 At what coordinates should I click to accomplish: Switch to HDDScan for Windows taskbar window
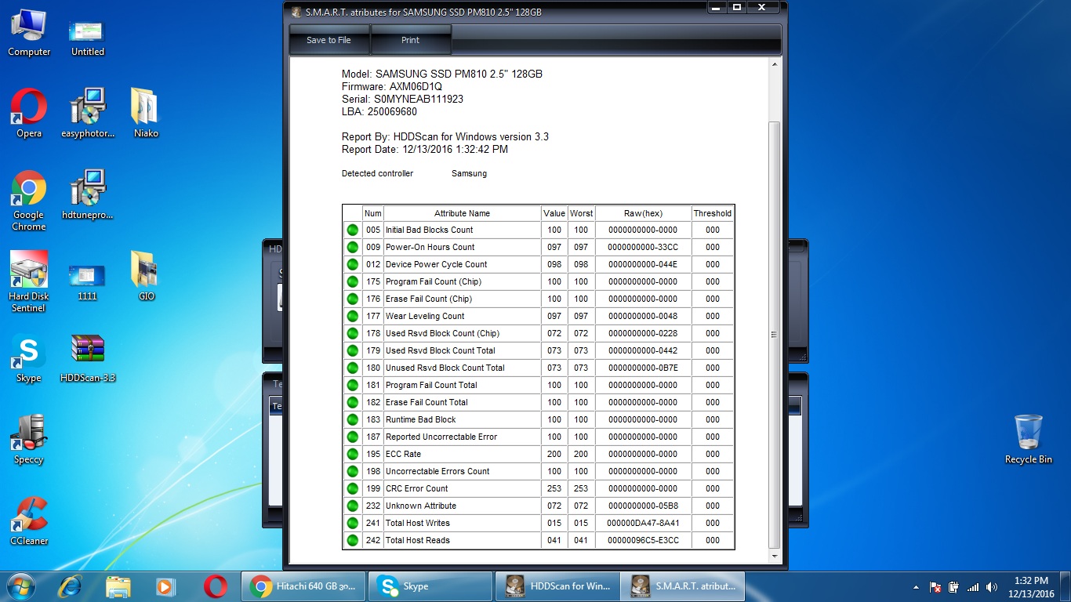click(557, 586)
